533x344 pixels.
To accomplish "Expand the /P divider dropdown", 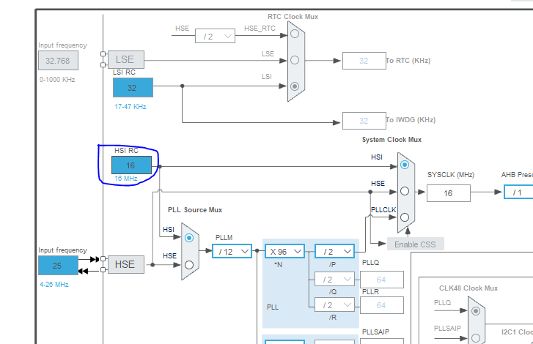I will click(334, 251).
